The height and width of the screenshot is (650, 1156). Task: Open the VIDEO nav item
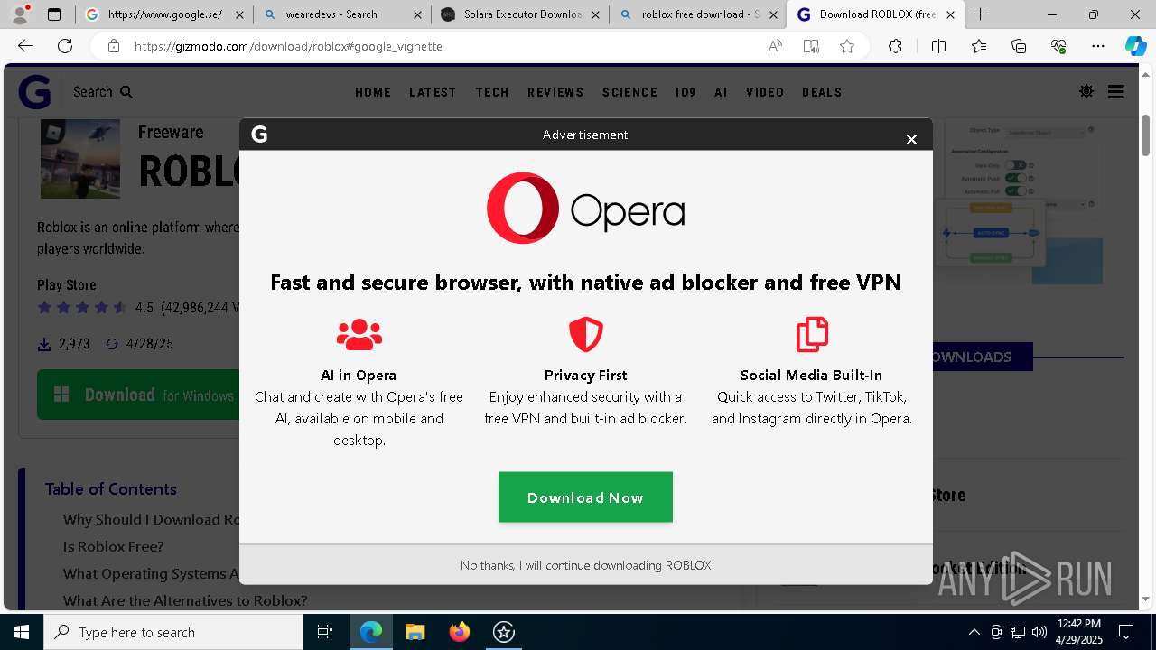(765, 92)
